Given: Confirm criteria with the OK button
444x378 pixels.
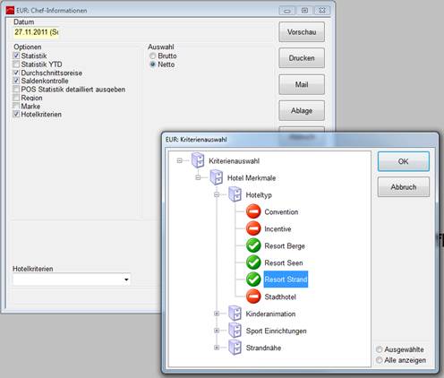Looking at the screenshot, I should click(x=404, y=161).
